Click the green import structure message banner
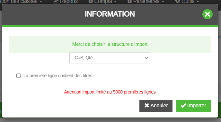Image resolution: width=221 pixels, height=122 pixels. point(110,45)
